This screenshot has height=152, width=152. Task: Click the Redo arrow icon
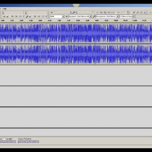point(122,12)
